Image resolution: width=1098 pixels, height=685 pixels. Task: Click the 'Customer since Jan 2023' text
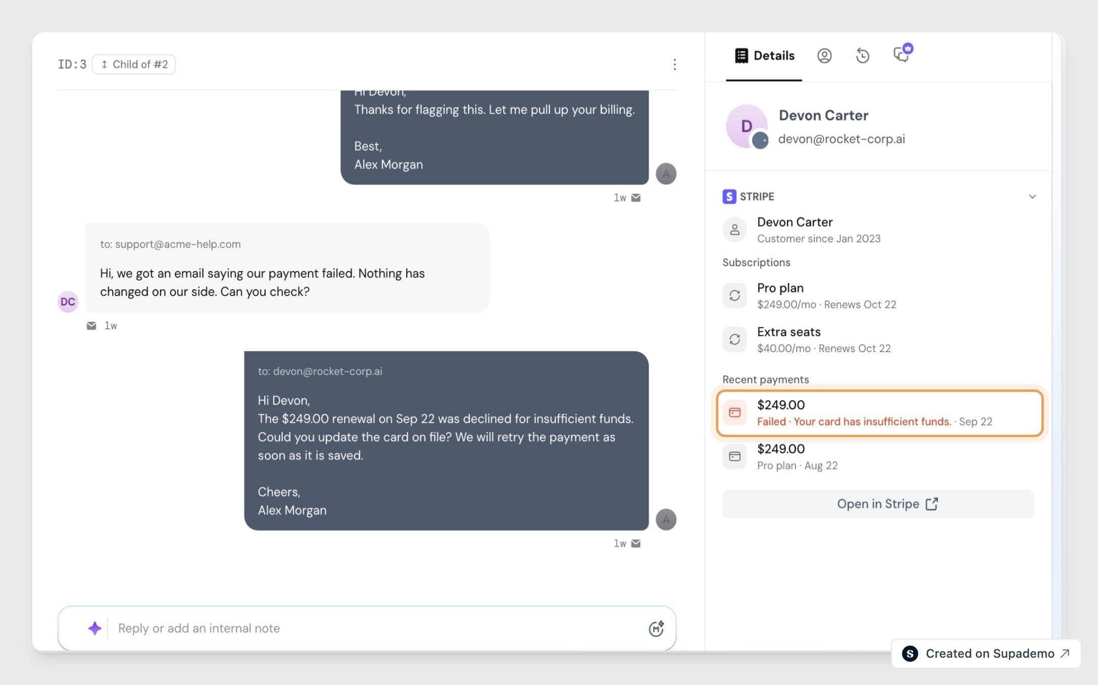819,238
